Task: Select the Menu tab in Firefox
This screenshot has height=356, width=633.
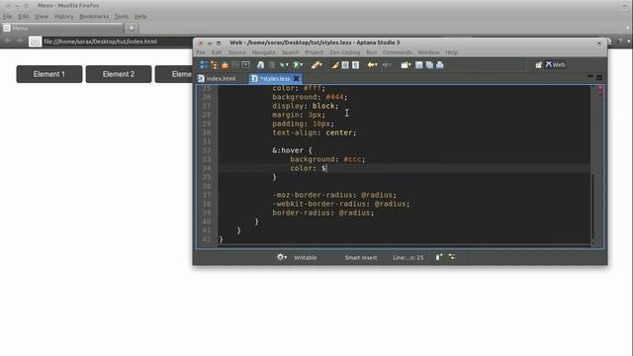Action: (x=62, y=29)
